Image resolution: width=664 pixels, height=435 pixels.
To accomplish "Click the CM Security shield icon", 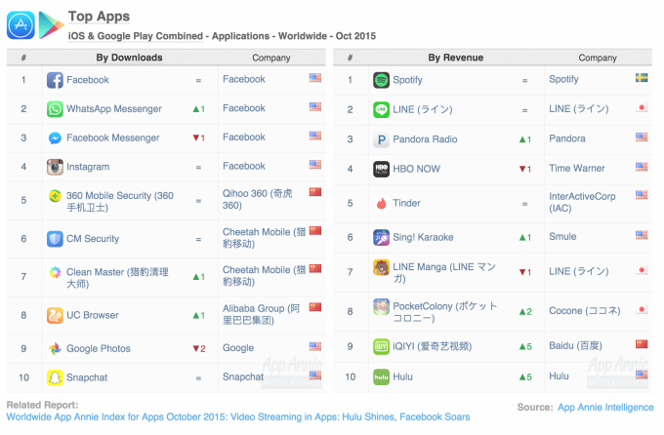I will (x=55, y=239).
